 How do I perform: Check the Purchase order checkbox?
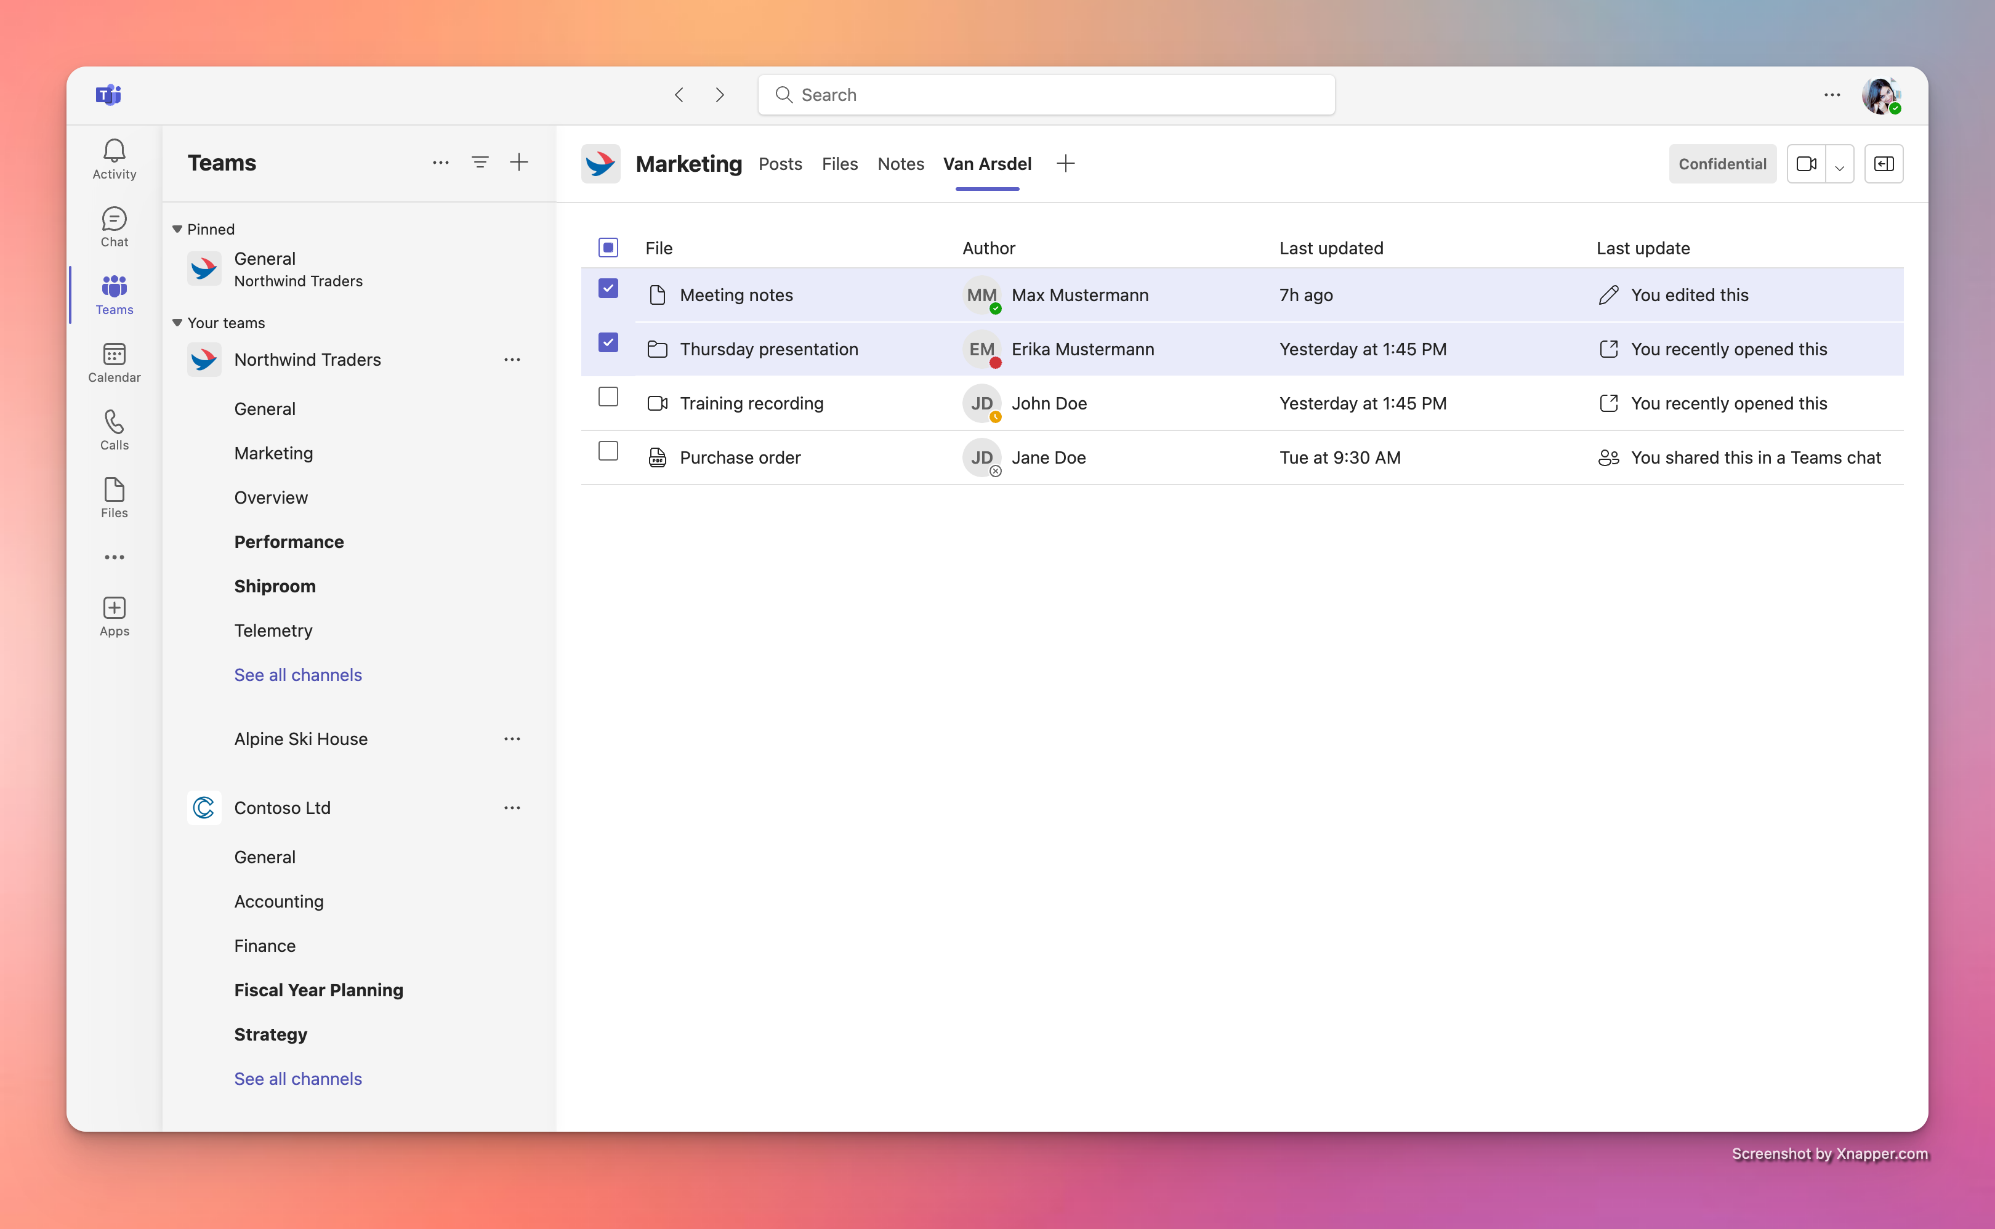click(x=608, y=451)
